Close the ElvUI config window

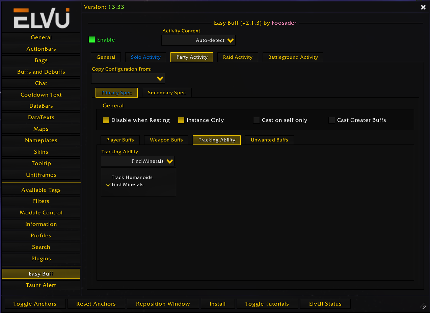coord(423,7)
